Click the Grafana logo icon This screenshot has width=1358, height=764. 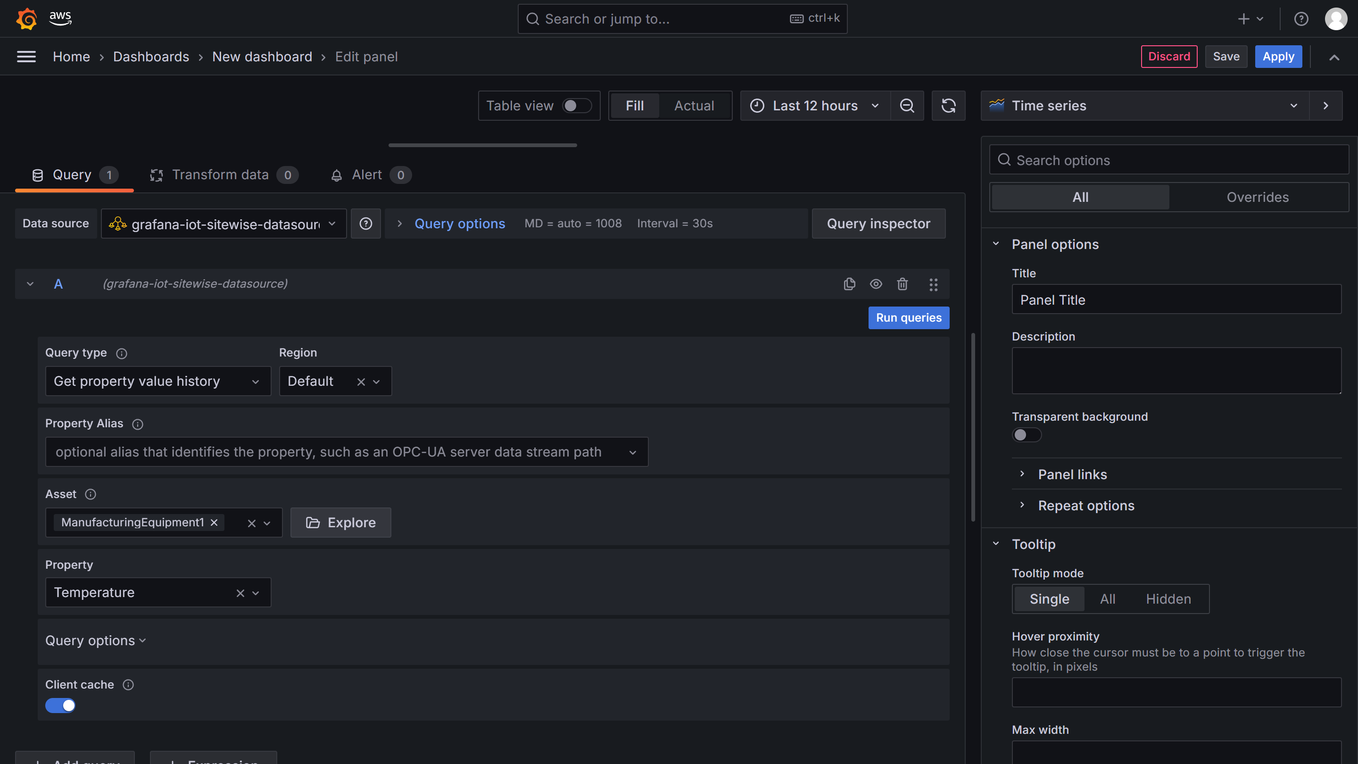click(26, 19)
